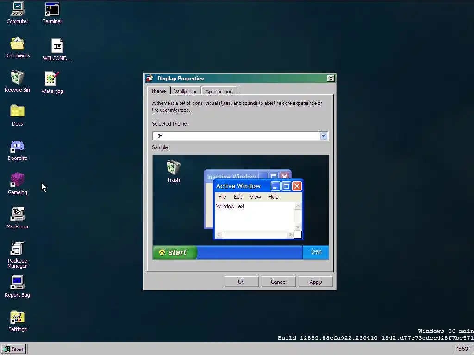Viewport: 474px width, 355px height.
Task: Click the sample window's horizontal scrollbar left arrow
Action: (219, 234)
